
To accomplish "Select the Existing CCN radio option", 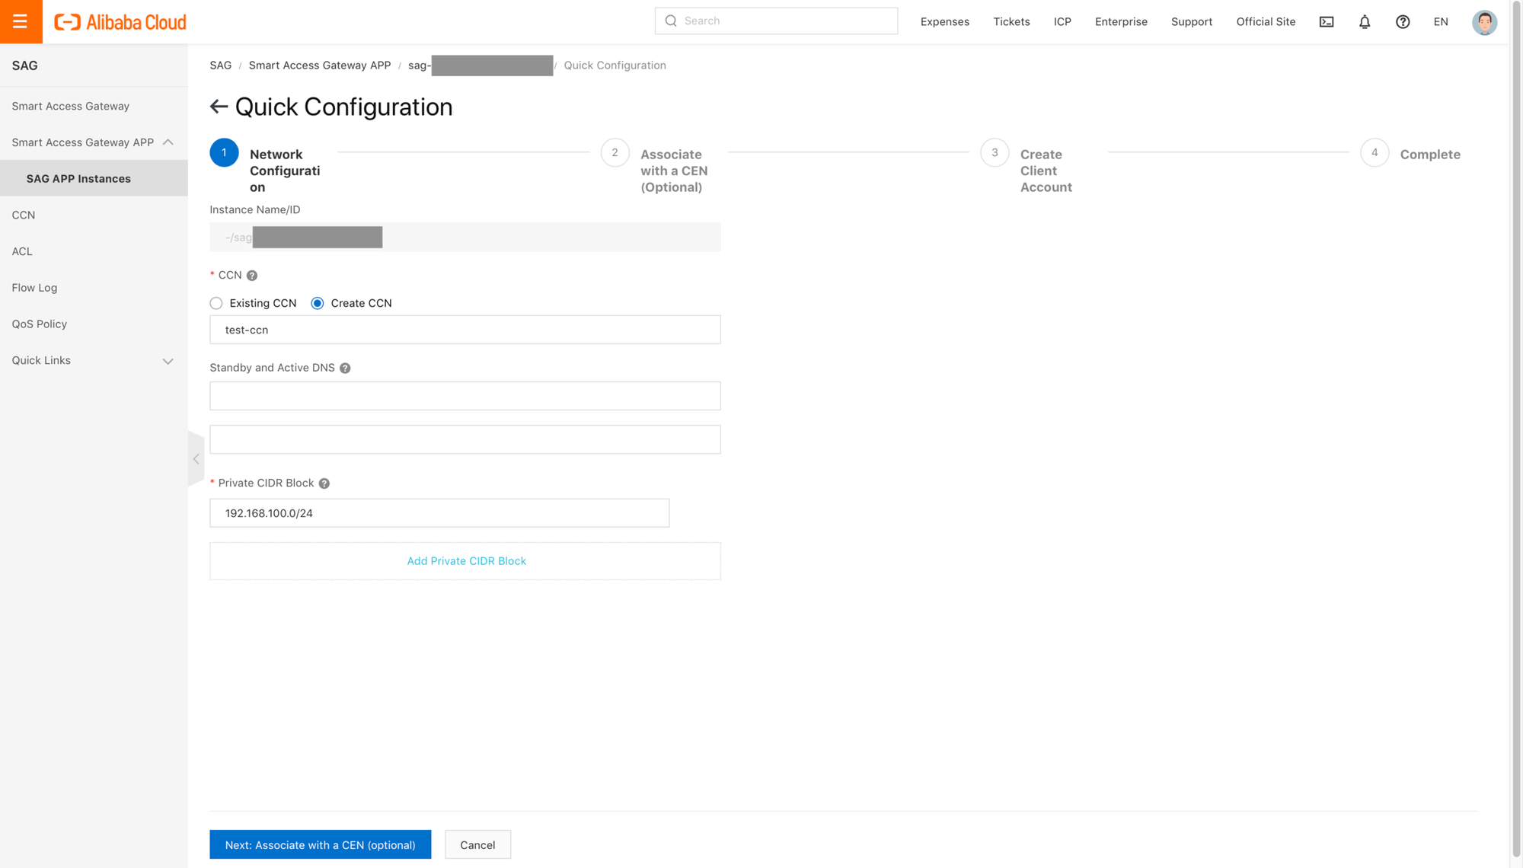I will pos(216,303).
